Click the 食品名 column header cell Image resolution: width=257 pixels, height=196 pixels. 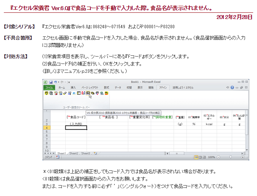click(x=107, y=117)
